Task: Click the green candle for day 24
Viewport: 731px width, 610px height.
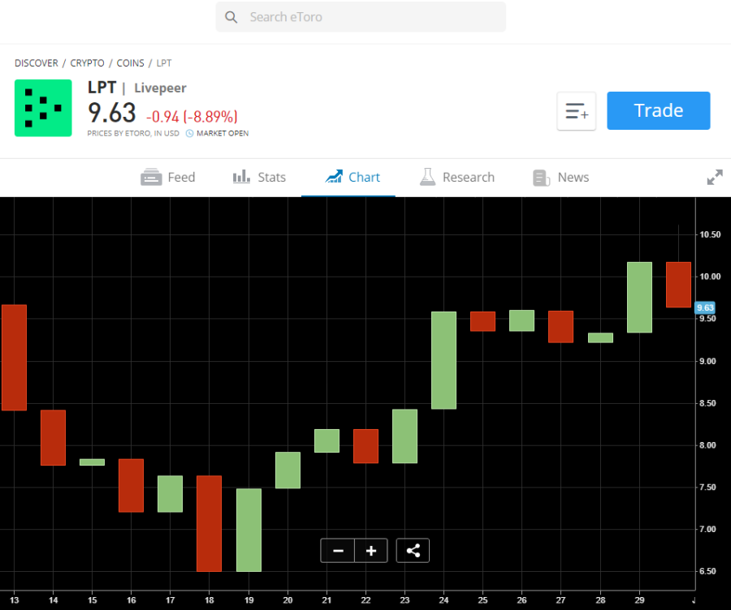Action: pos(443,360)
